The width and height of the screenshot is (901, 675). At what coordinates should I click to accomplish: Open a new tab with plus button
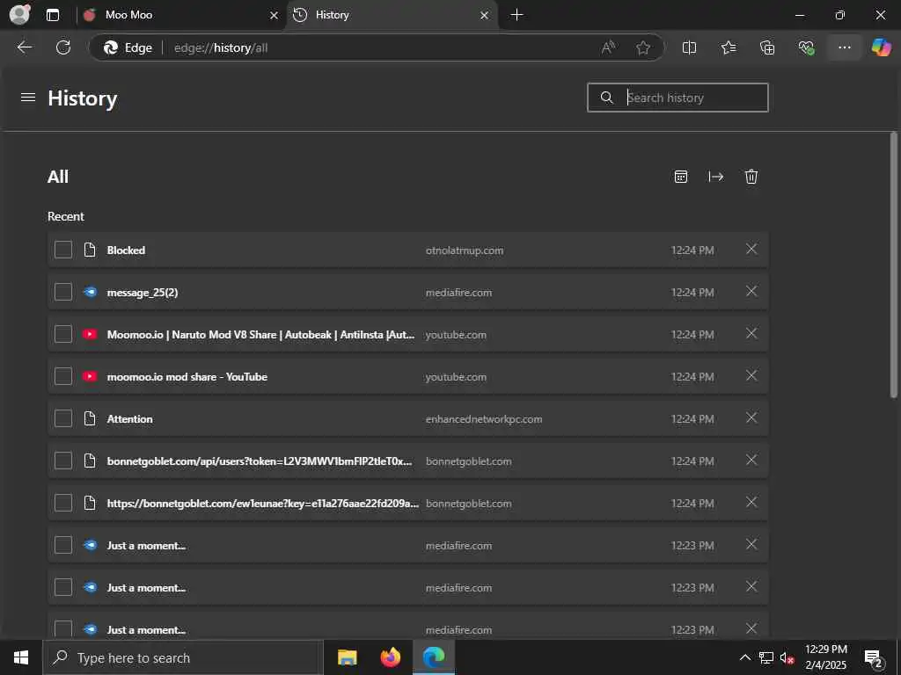pos(516,15)
